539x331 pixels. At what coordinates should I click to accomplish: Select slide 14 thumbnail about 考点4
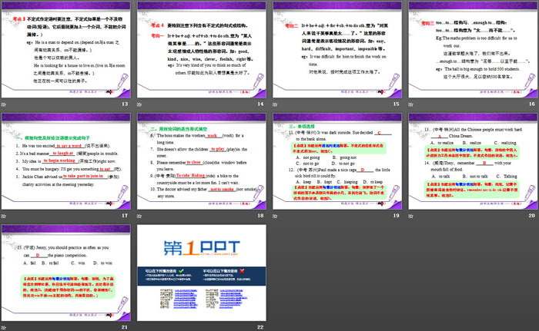pos(202,49)
